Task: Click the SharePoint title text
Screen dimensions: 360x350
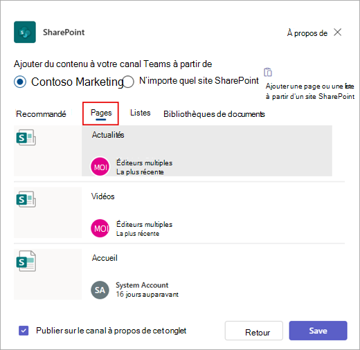Action: point(64,33)
